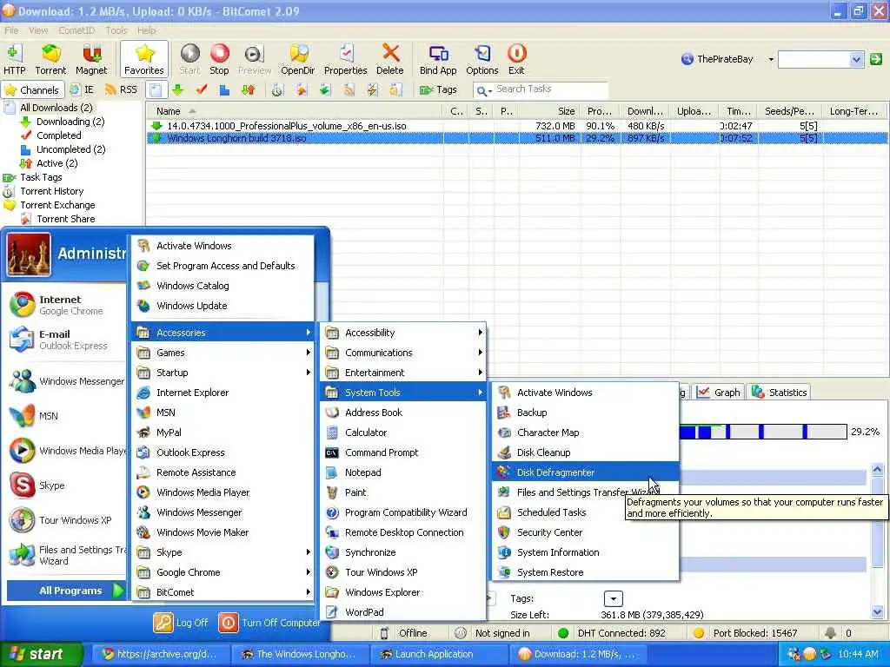Screen dimensions: 890x667
Task: Sort task list by Size column
Action: pyautogui.click(x=549, y=111)
